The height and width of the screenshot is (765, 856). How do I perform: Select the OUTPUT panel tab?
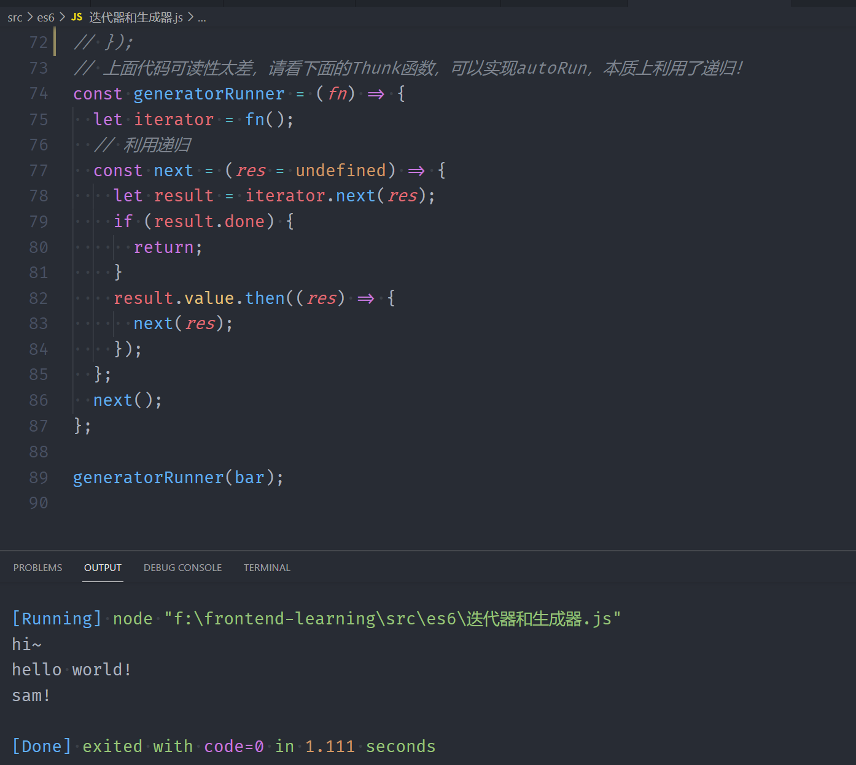click(103, 567)
